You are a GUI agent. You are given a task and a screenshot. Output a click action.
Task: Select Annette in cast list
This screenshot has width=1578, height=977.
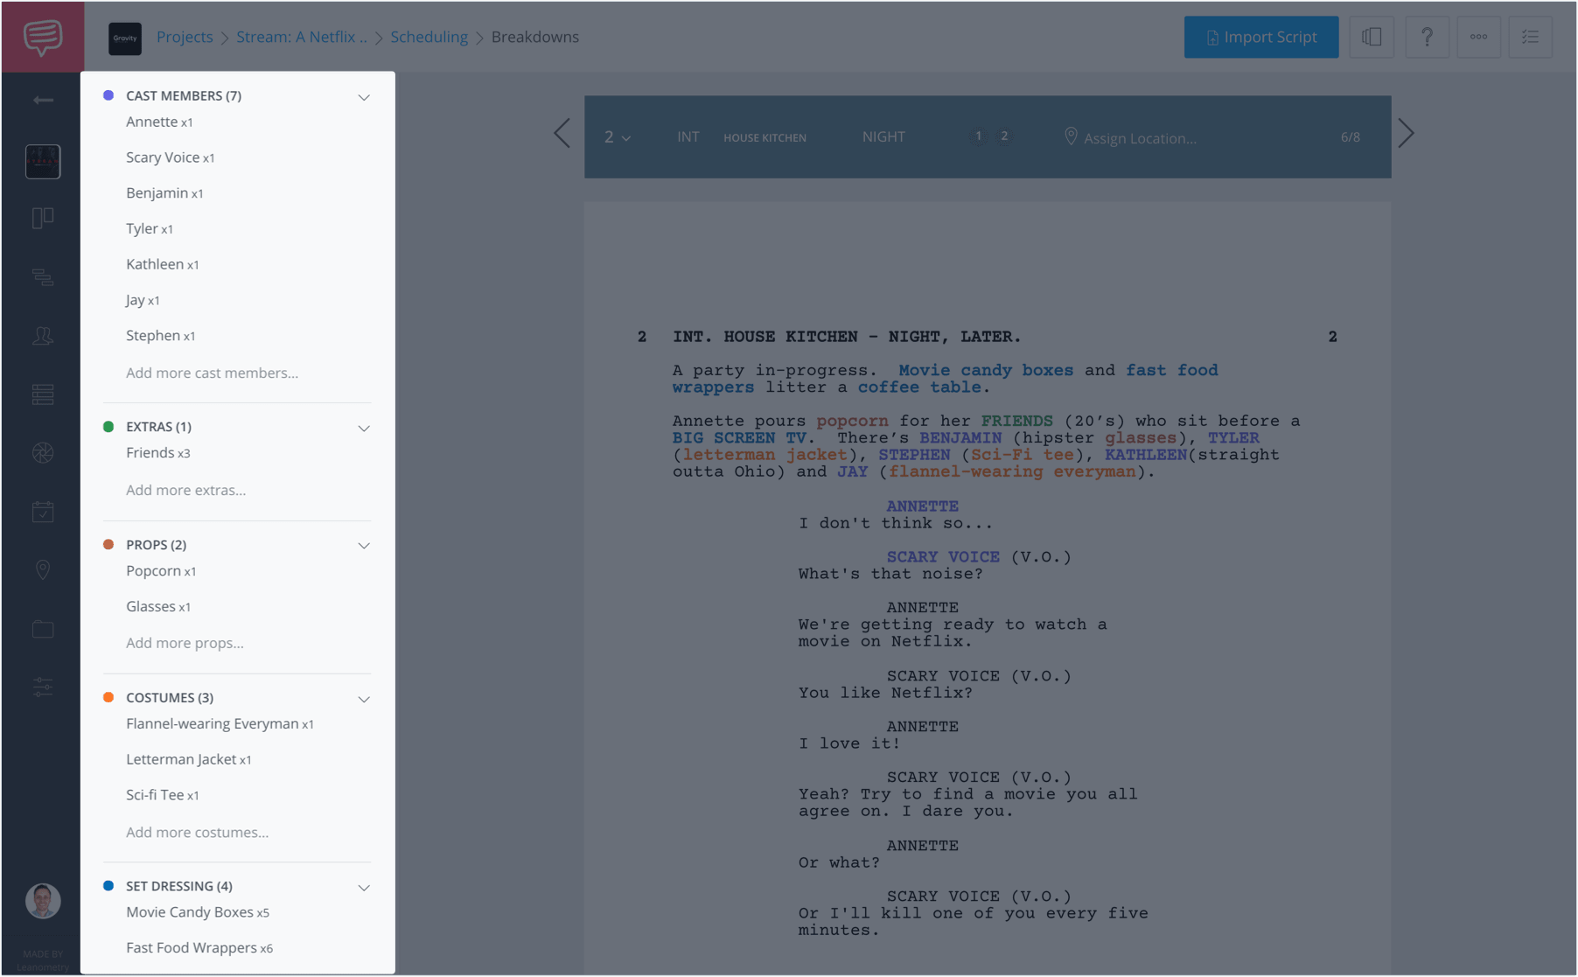pyautogui.click(x=159, y=122)
